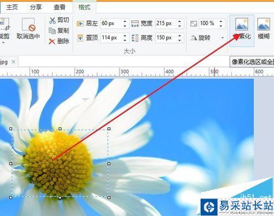Open the 查看 tab
Screen dimensions: 274x216
coord(59,7)
